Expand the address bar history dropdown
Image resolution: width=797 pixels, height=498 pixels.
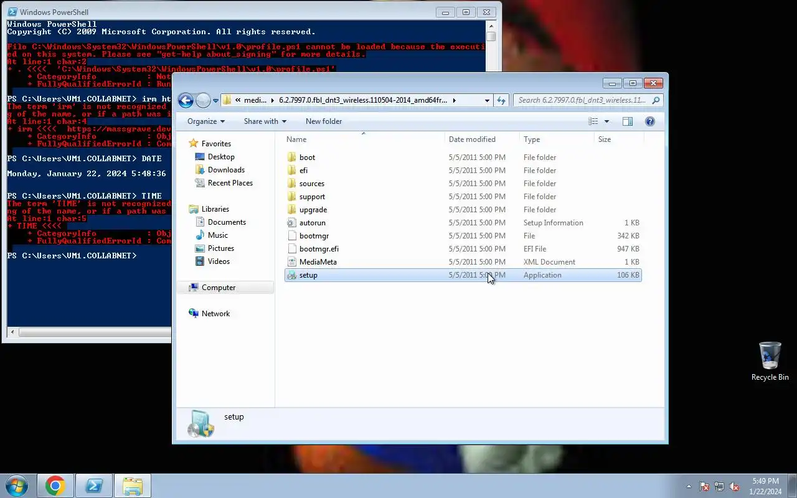[x=487, y=100]
